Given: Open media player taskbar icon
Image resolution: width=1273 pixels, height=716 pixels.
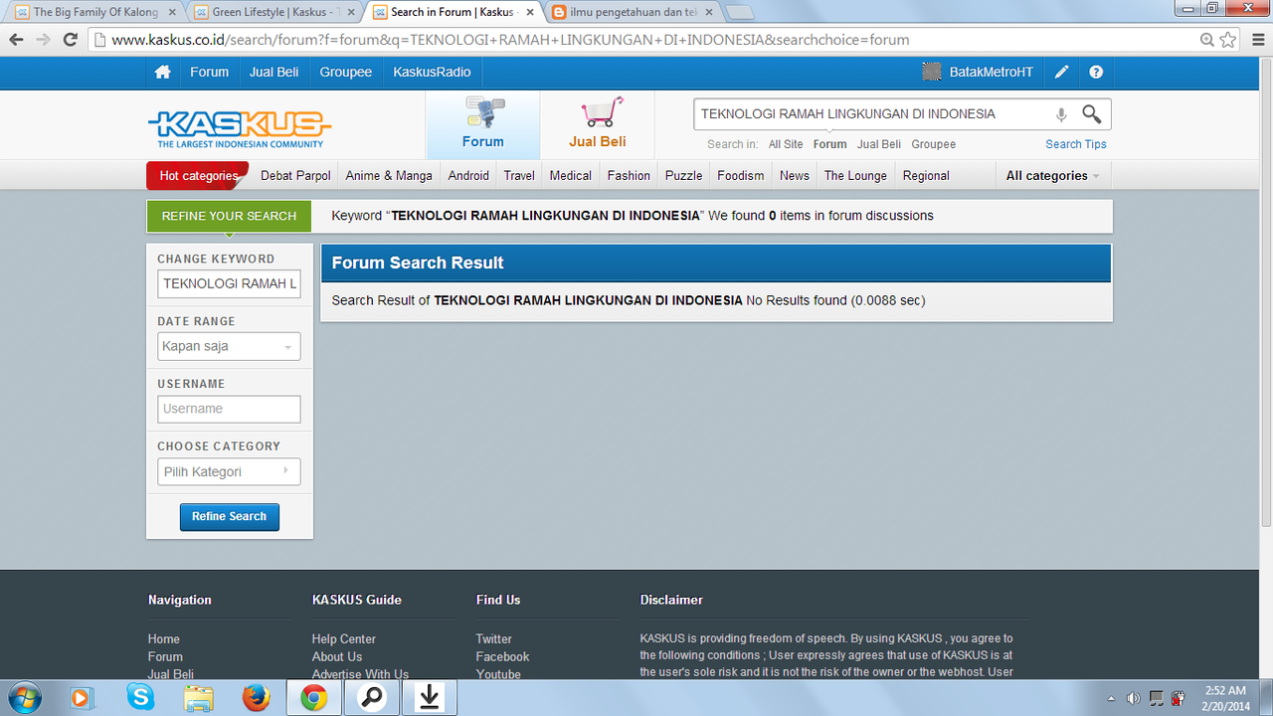Looking at the screenshot, I should click(x=83, y=698).
